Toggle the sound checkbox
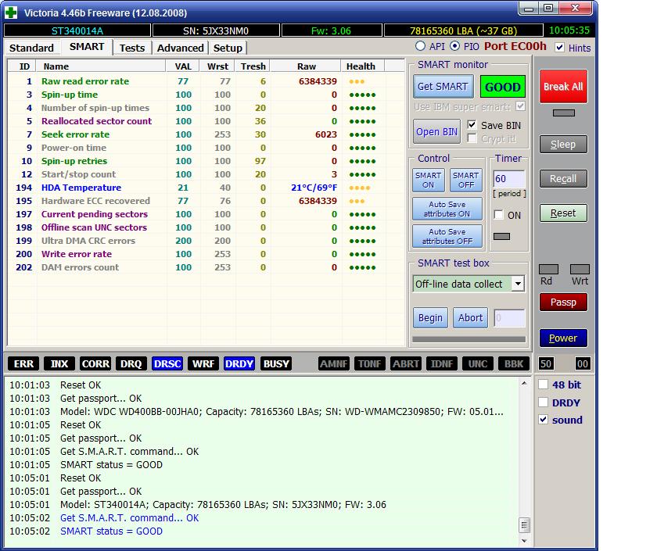The image size is (657, 551). (x=544, y=420)
